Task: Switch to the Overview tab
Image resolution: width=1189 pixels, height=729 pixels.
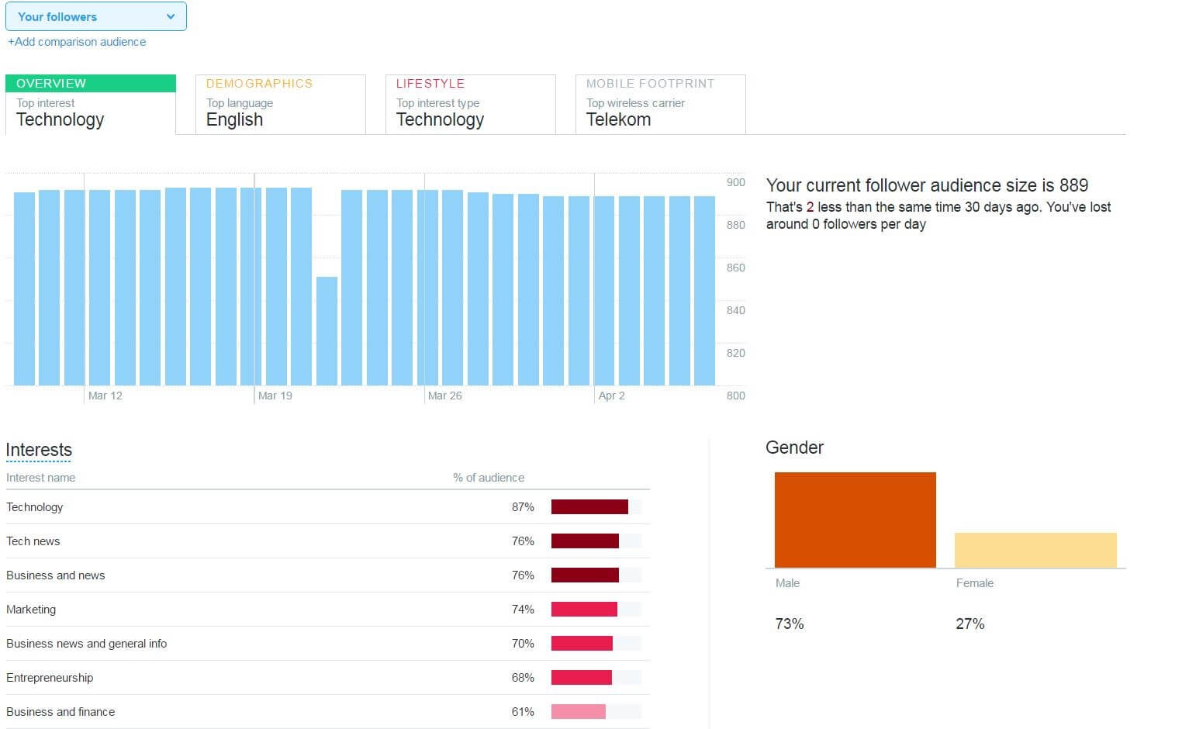Action: point(91,104)
